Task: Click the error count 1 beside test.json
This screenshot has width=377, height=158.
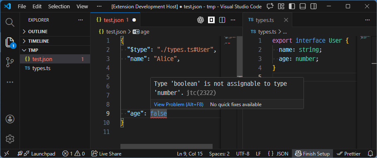Action: [83, 59]
